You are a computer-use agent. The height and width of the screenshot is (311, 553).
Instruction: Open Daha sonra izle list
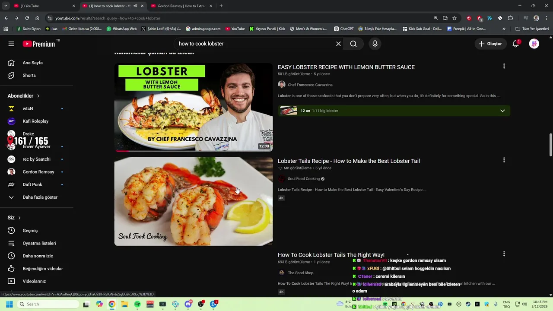click(37, 256)
